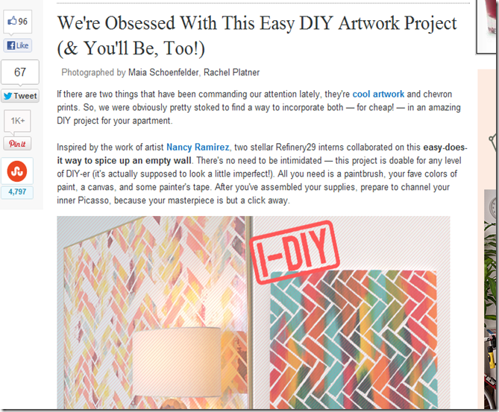Image resolution: width=499 pixels, height=412 pixels.
Task: Follow the Nancy Ramirez artist link
Action: tap(198, 148)
